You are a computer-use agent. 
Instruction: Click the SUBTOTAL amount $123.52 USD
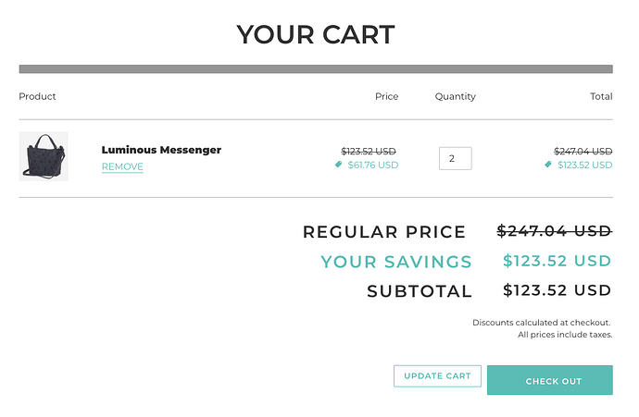coord(557,290)
